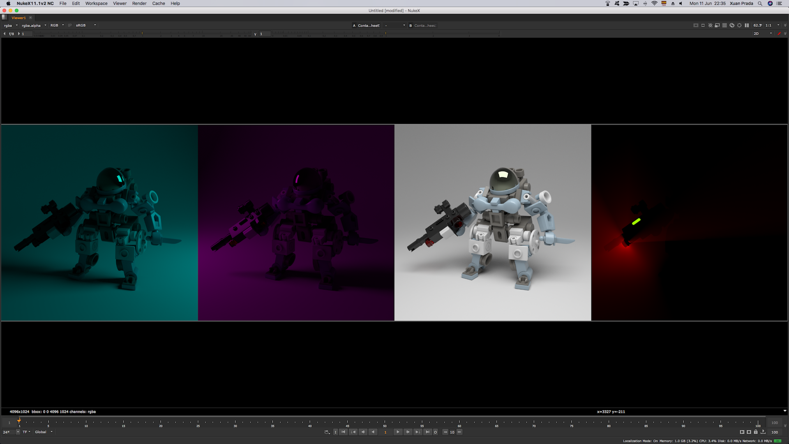Click the viewer gamma slider
The height and width of the screenshot is (444, 789).
point(386,34)
